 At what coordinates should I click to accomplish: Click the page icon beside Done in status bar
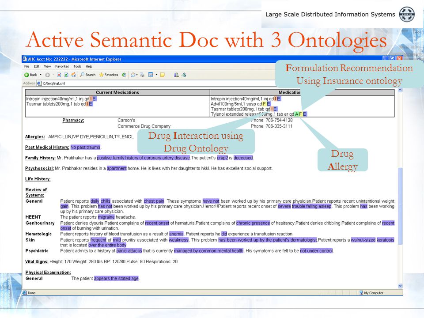(25, 292)
